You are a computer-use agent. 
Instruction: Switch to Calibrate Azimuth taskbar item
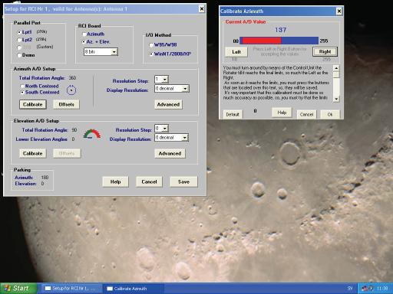point(133,289)
